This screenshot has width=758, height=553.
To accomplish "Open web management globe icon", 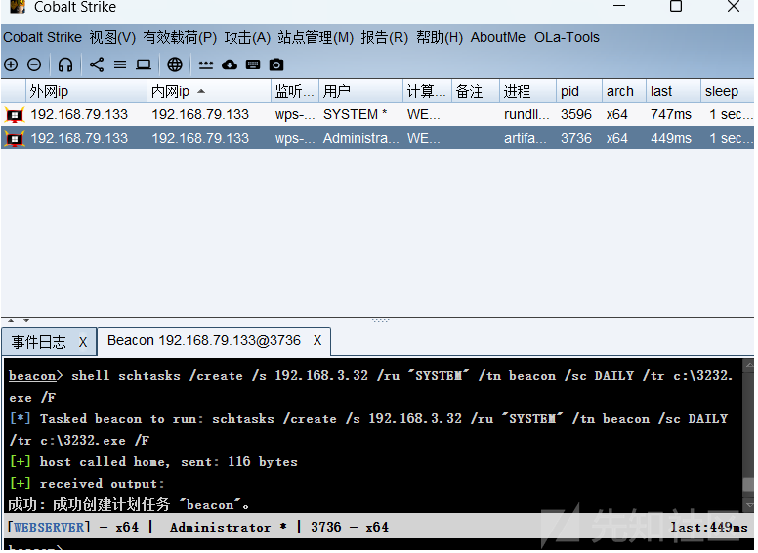I will click(x=175, y=64).
